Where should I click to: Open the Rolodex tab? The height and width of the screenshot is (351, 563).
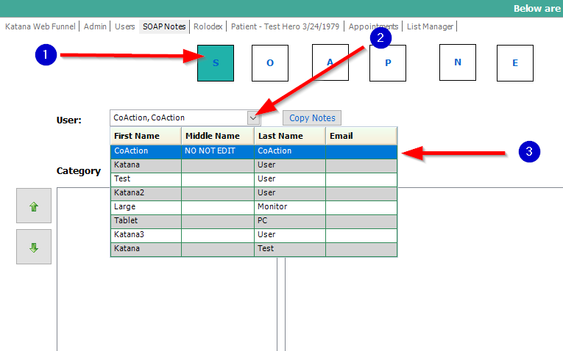pyautogui.click(x=208, y=26)
